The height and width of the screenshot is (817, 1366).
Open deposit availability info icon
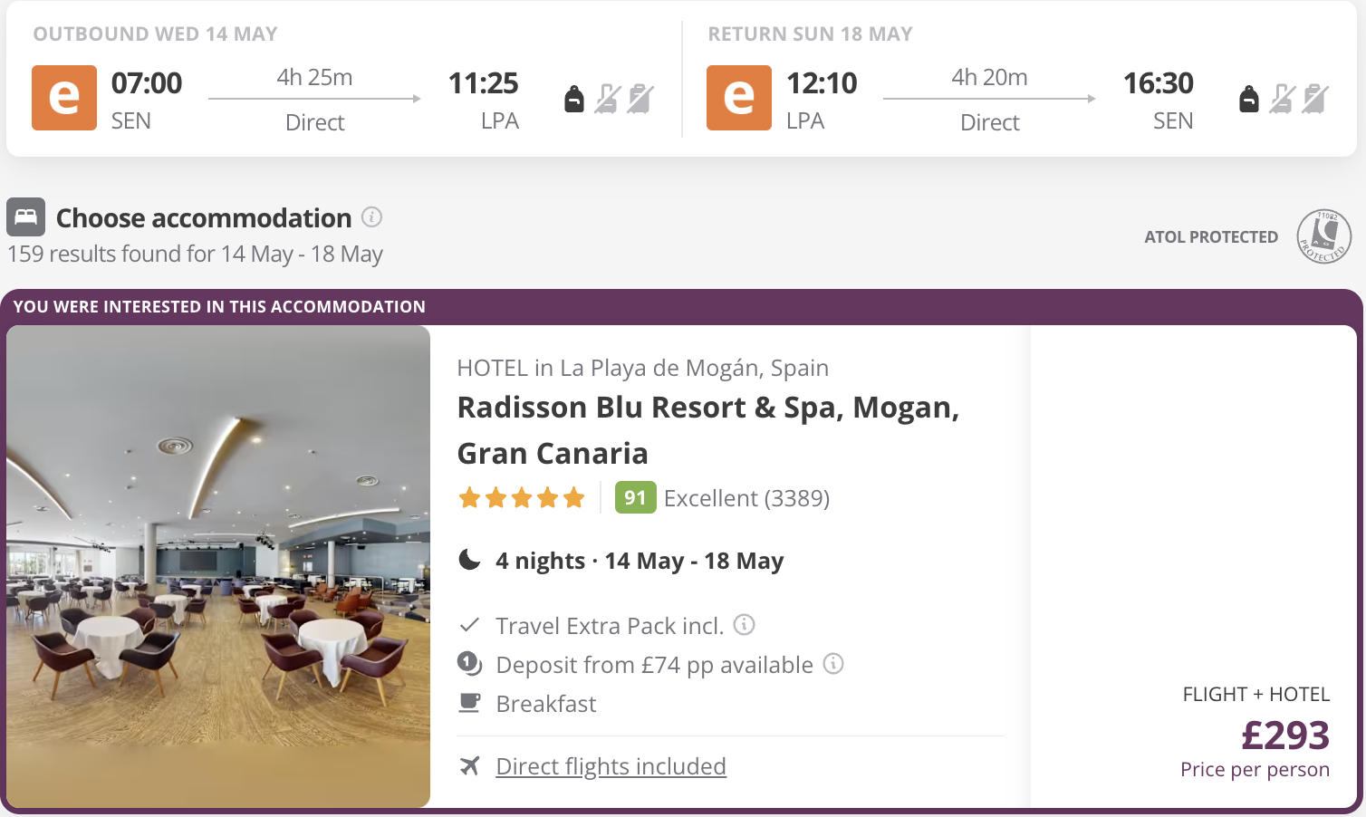(833, 664)
